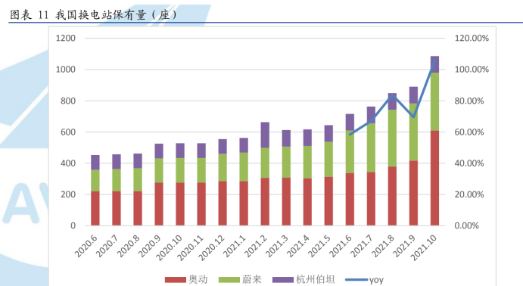
Task: Select the 2021.10 stacked bar
Action: pyautogui.click(x=434, y=141)
